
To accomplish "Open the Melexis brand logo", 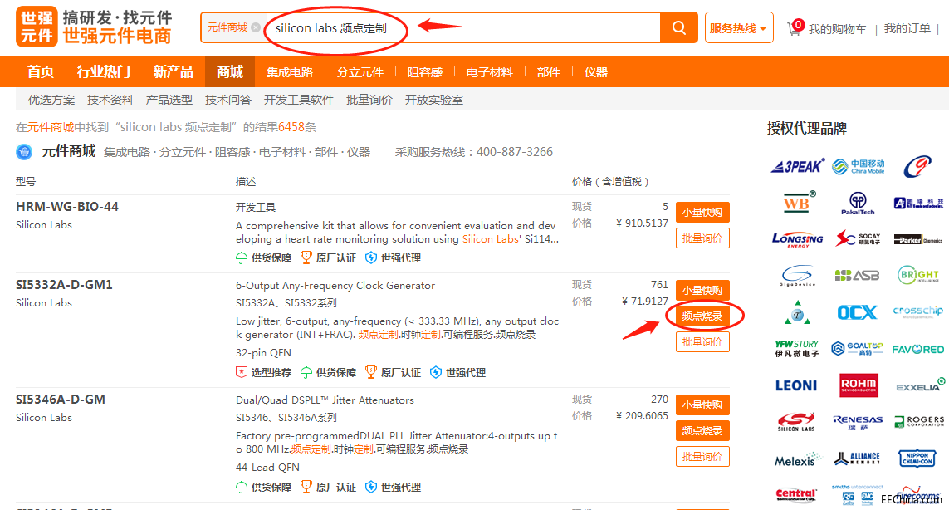I will (x=797, y=459).
